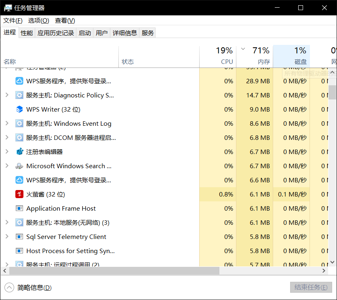This screenshot has width=337, height=300.
Task: Click the 结束任务(E) button
Action: [311, 287]
